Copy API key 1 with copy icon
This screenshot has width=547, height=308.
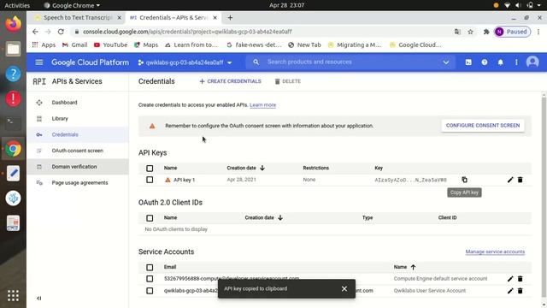(x=464, y=180)
